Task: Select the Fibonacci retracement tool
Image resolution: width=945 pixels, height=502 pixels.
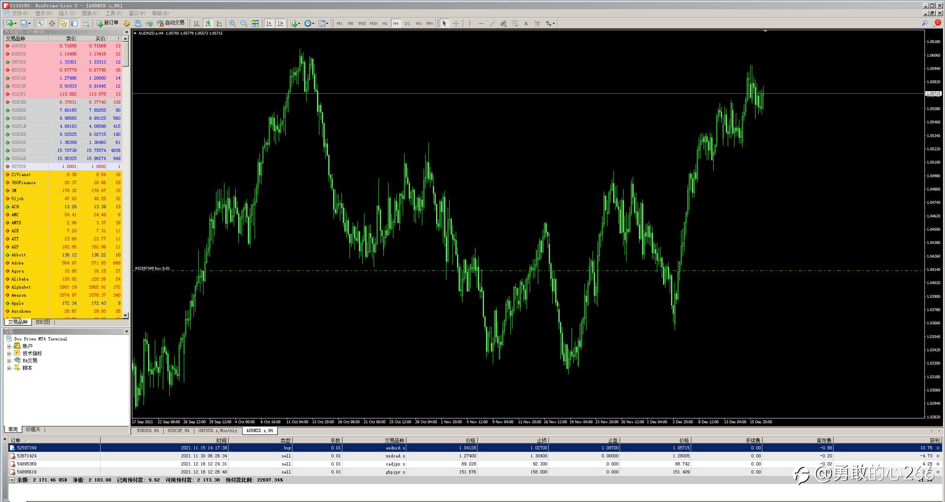Action: click(x=515, y=23)
